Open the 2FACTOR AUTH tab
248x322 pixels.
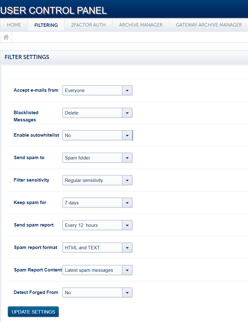(88, 25)
